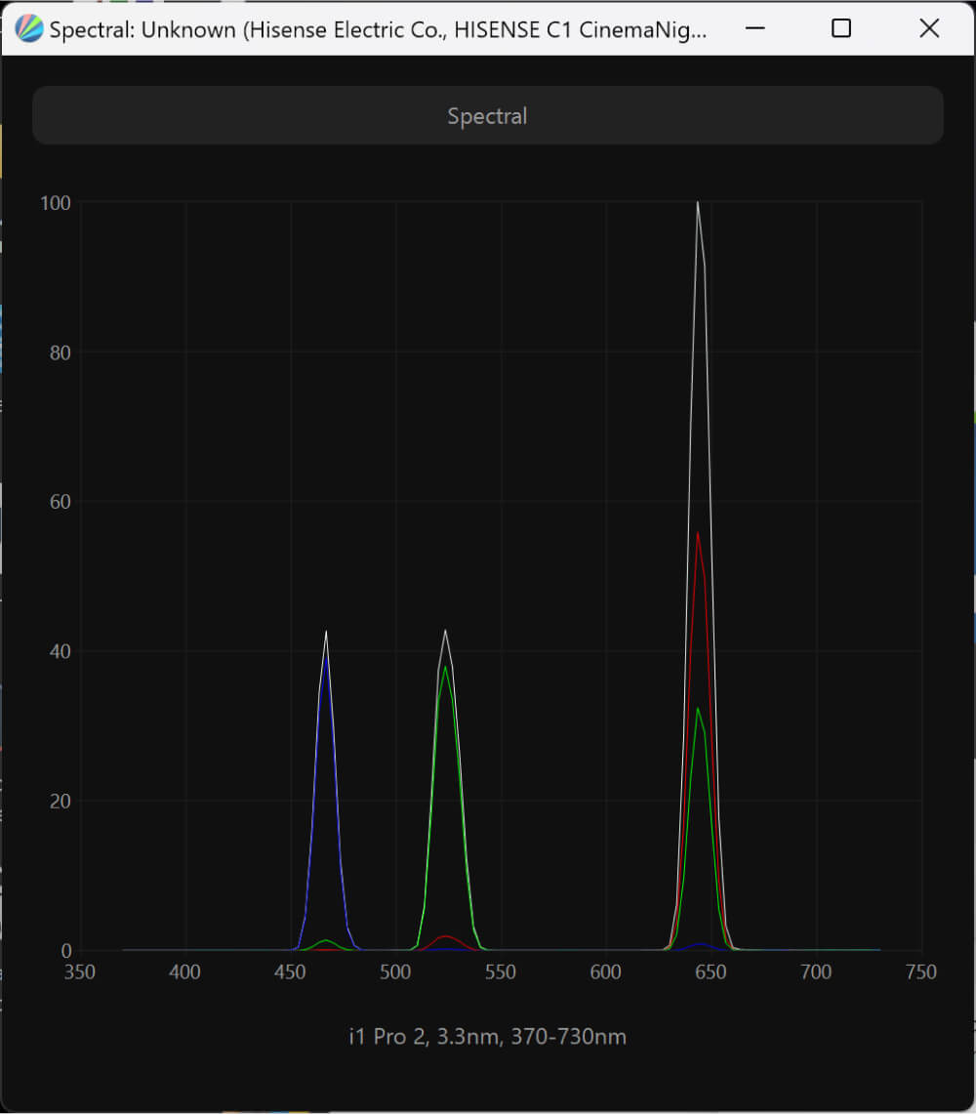
Task: Select the red curve peak near 645nm
Action: click(697, 533)
